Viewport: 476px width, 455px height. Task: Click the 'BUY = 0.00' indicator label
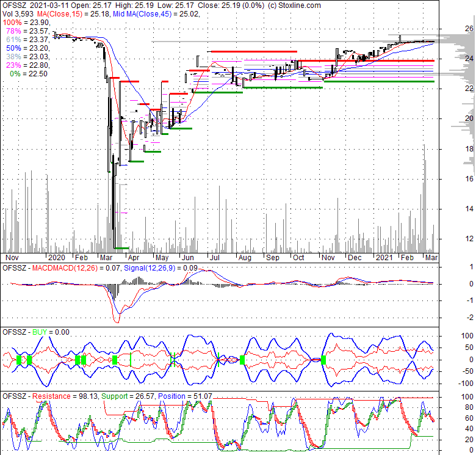(x=51, y=332)
